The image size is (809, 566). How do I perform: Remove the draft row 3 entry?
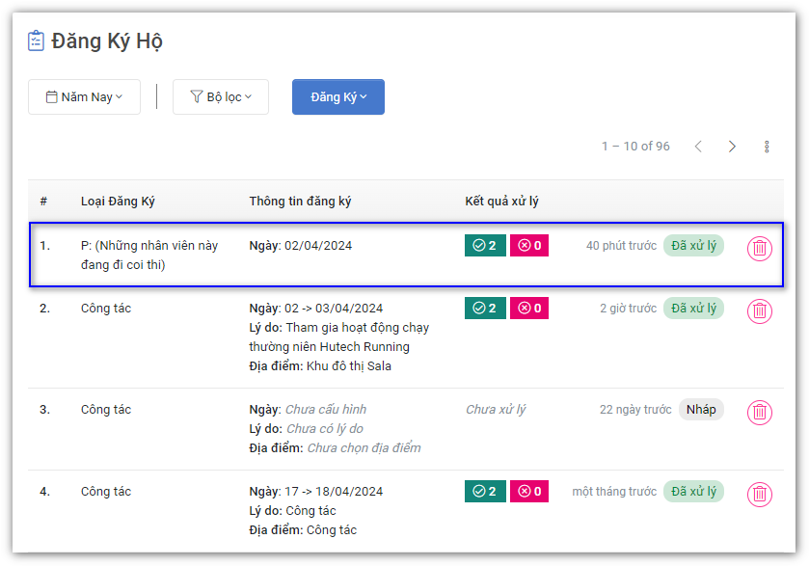point(760,412)
